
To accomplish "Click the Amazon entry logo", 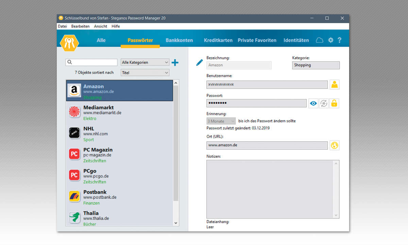I will [74, 91].
